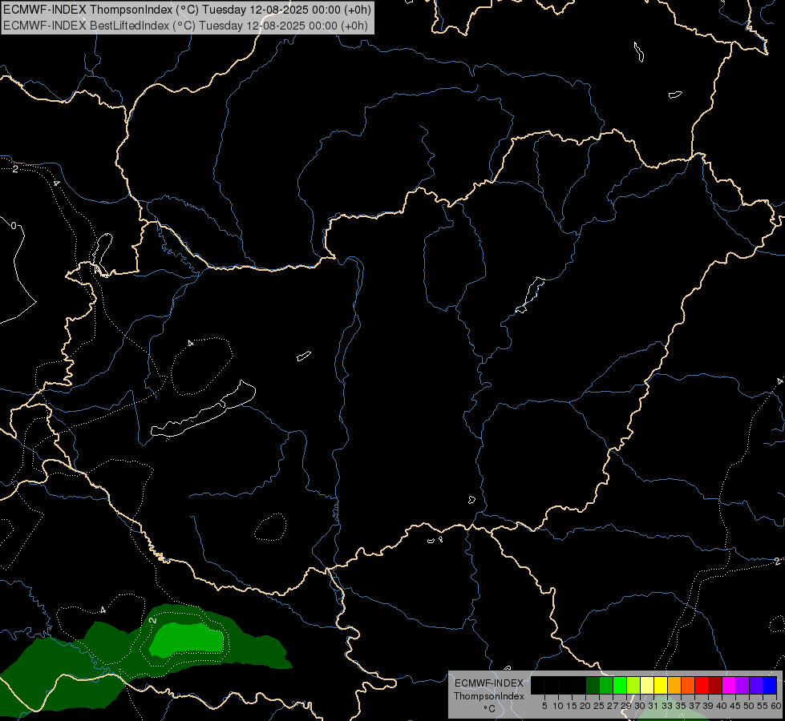Click the legend tick value 37

tap(694, 706)
